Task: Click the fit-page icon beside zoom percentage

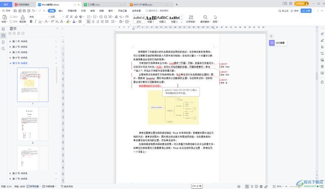Action: pyautogui.click(x=274, y=186)
